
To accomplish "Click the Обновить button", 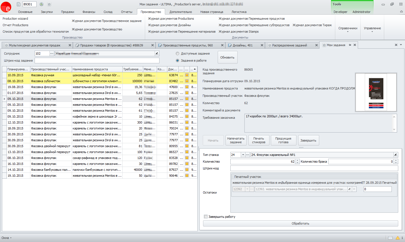I will pyautogui.click(x=227, y=57).
